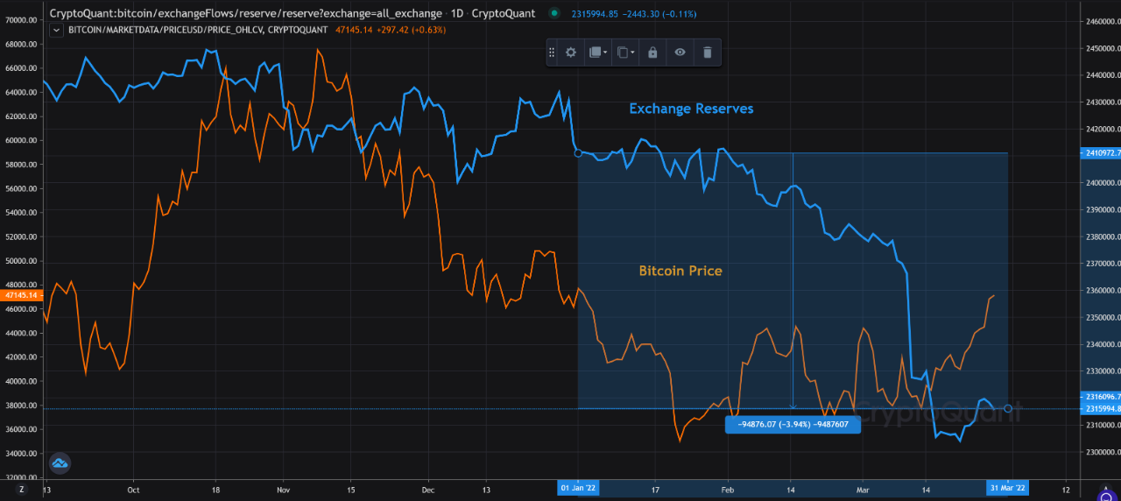Image resolution: width=1121 pixels, height=501 pixels.
Task: Lock the selected drawing
Action: pyautogui.click(x=652, y=53)
